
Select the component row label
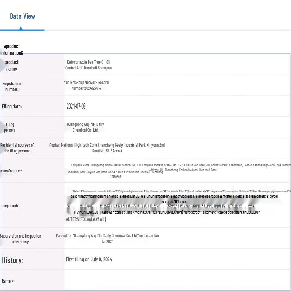(x=9, y=206)
